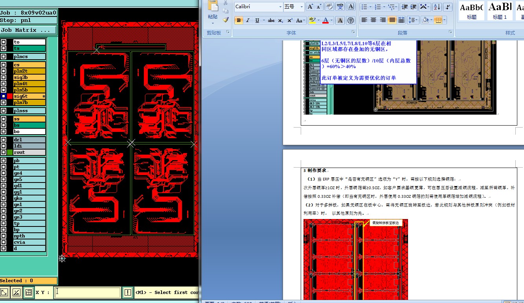Click character shading (gray A) icon
Screen dimensions: 524x303
340,20
